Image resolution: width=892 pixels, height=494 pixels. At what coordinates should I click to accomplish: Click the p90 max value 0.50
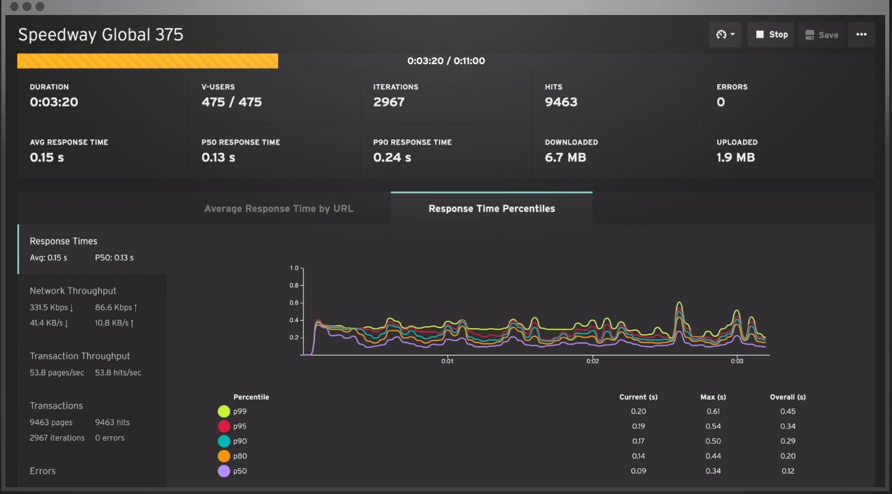(713, 441)
